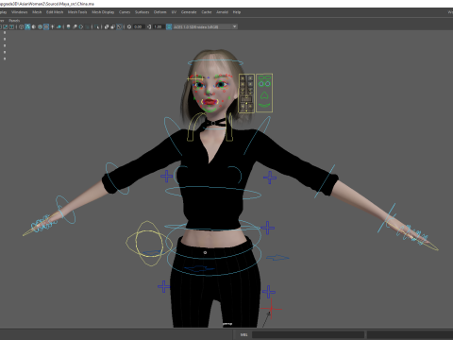The image size is (453, 340).
Task: Select the line control on the left elbow
Action: point(325,181)
